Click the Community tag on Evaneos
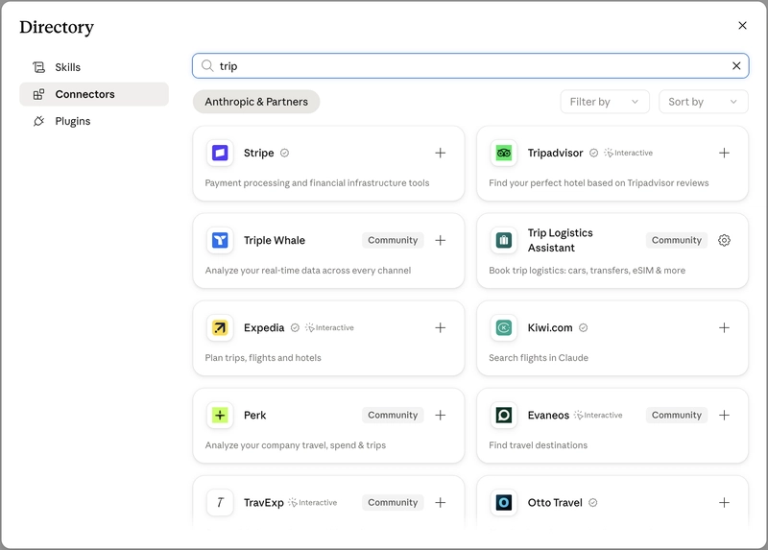Screen dimensions: 768x550 677,415
